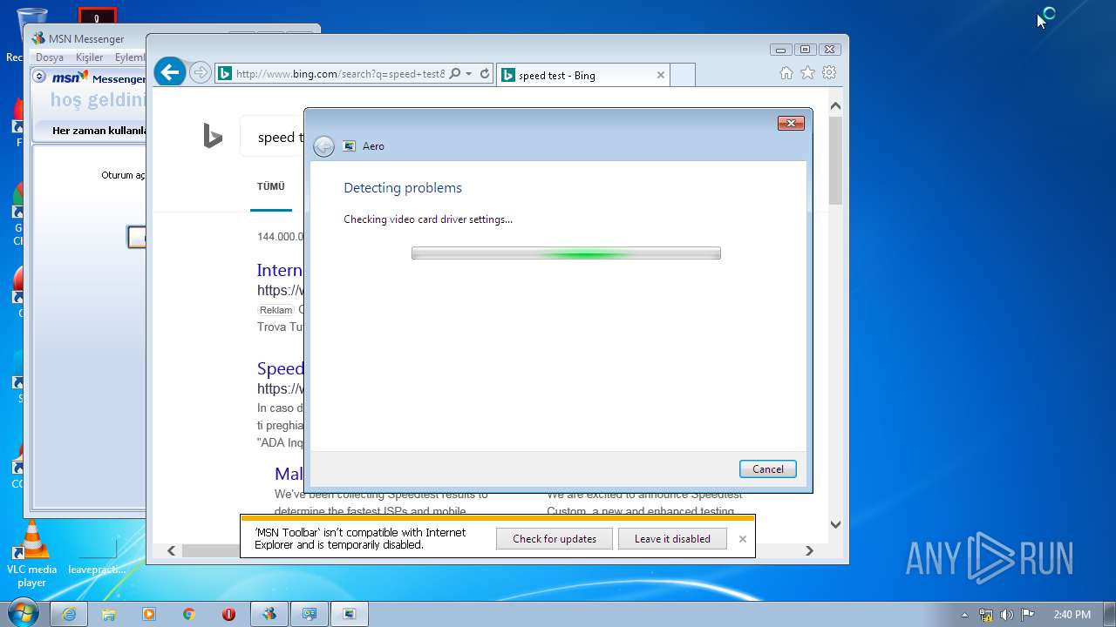
Task: Click 'Leave it disabled' button
Action: coord(672,538)
